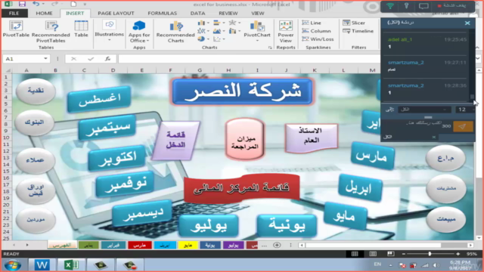Open the FILE tab

(14, 14)
